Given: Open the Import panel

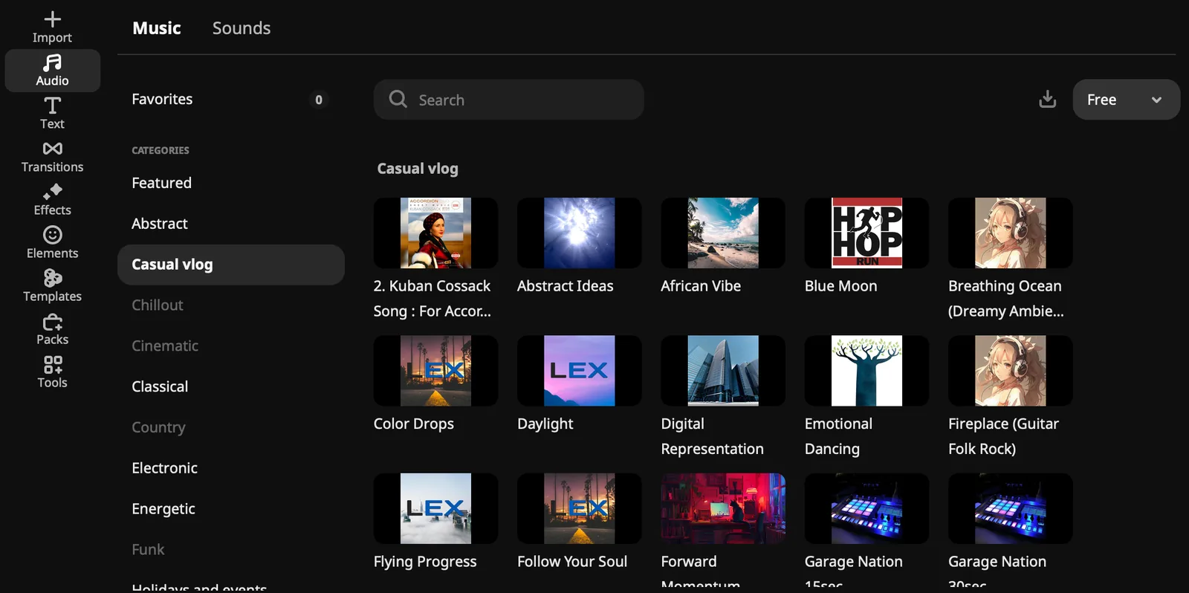Looking at the screenshot, I should [x=52, y=27].
